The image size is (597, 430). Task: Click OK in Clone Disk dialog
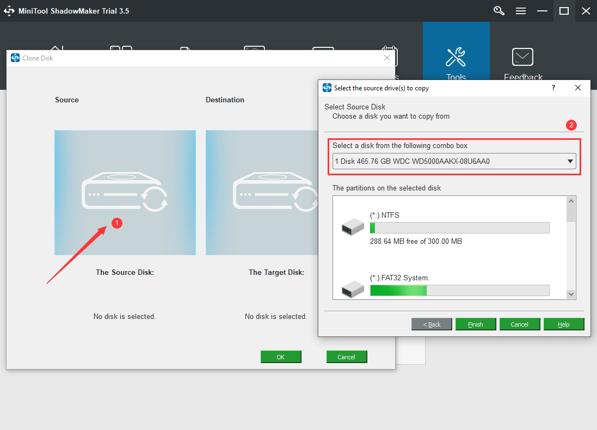pyautogui.click(x=281, y=357)
